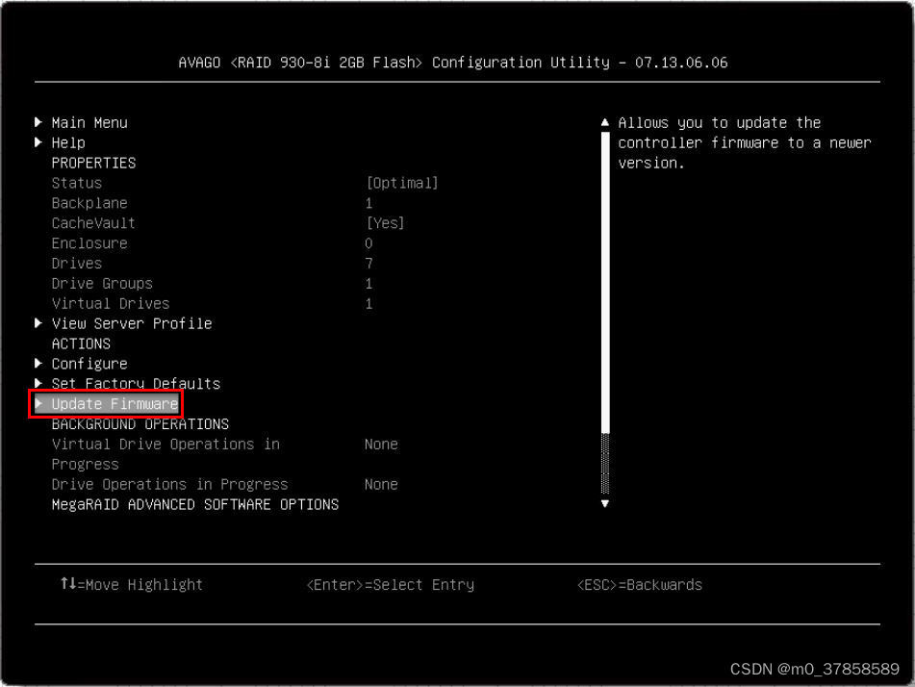The width and height of the screenshot is (915, 687).
Task: Click the ACTIONS section heading
Action: pyautogui.click(x=81, y=343)
